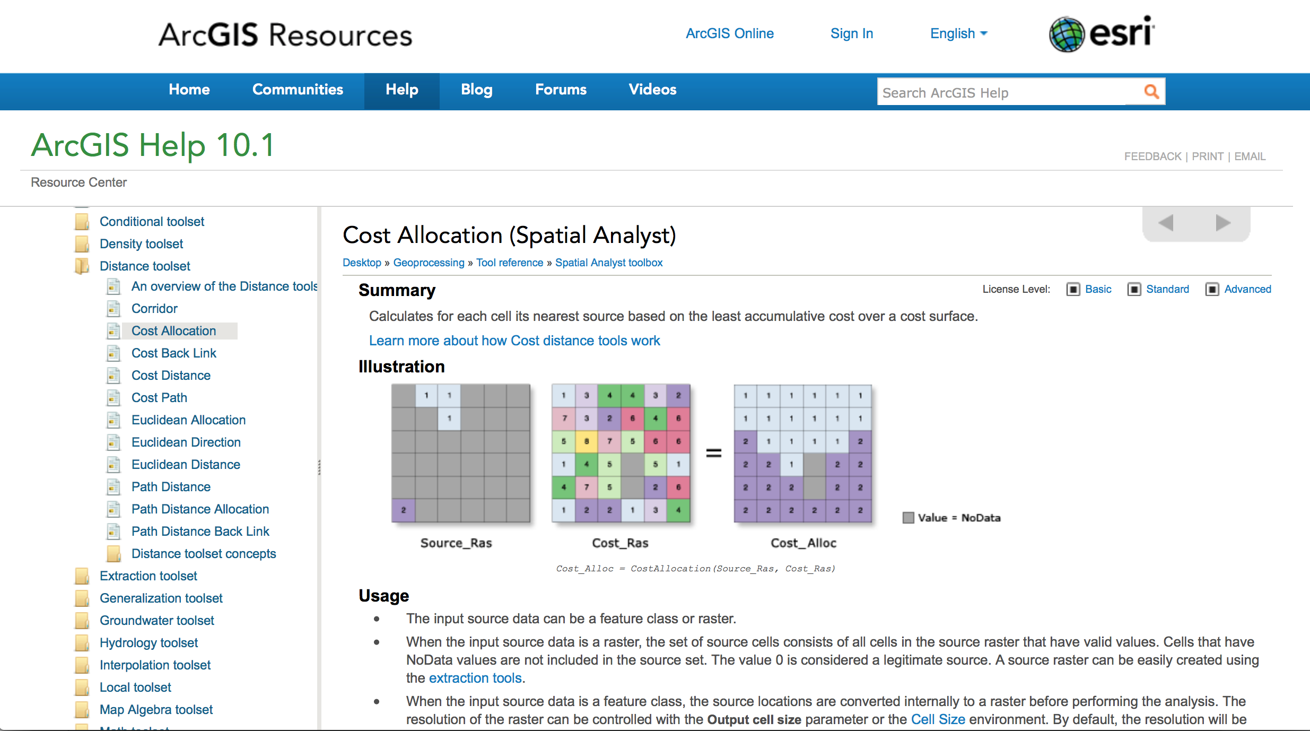
Task: Click the Hydrology toolset folder icon
Action: pos(81,642)
